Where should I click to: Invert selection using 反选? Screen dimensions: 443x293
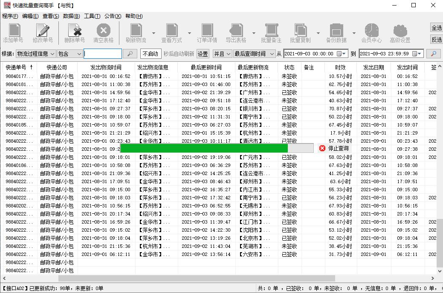(x=437, y=39)
